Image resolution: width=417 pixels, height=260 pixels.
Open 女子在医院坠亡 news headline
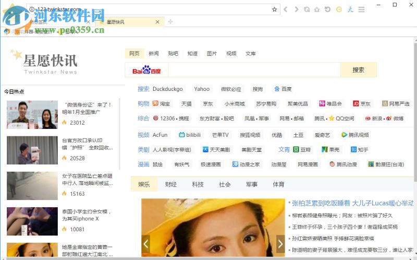88,180
